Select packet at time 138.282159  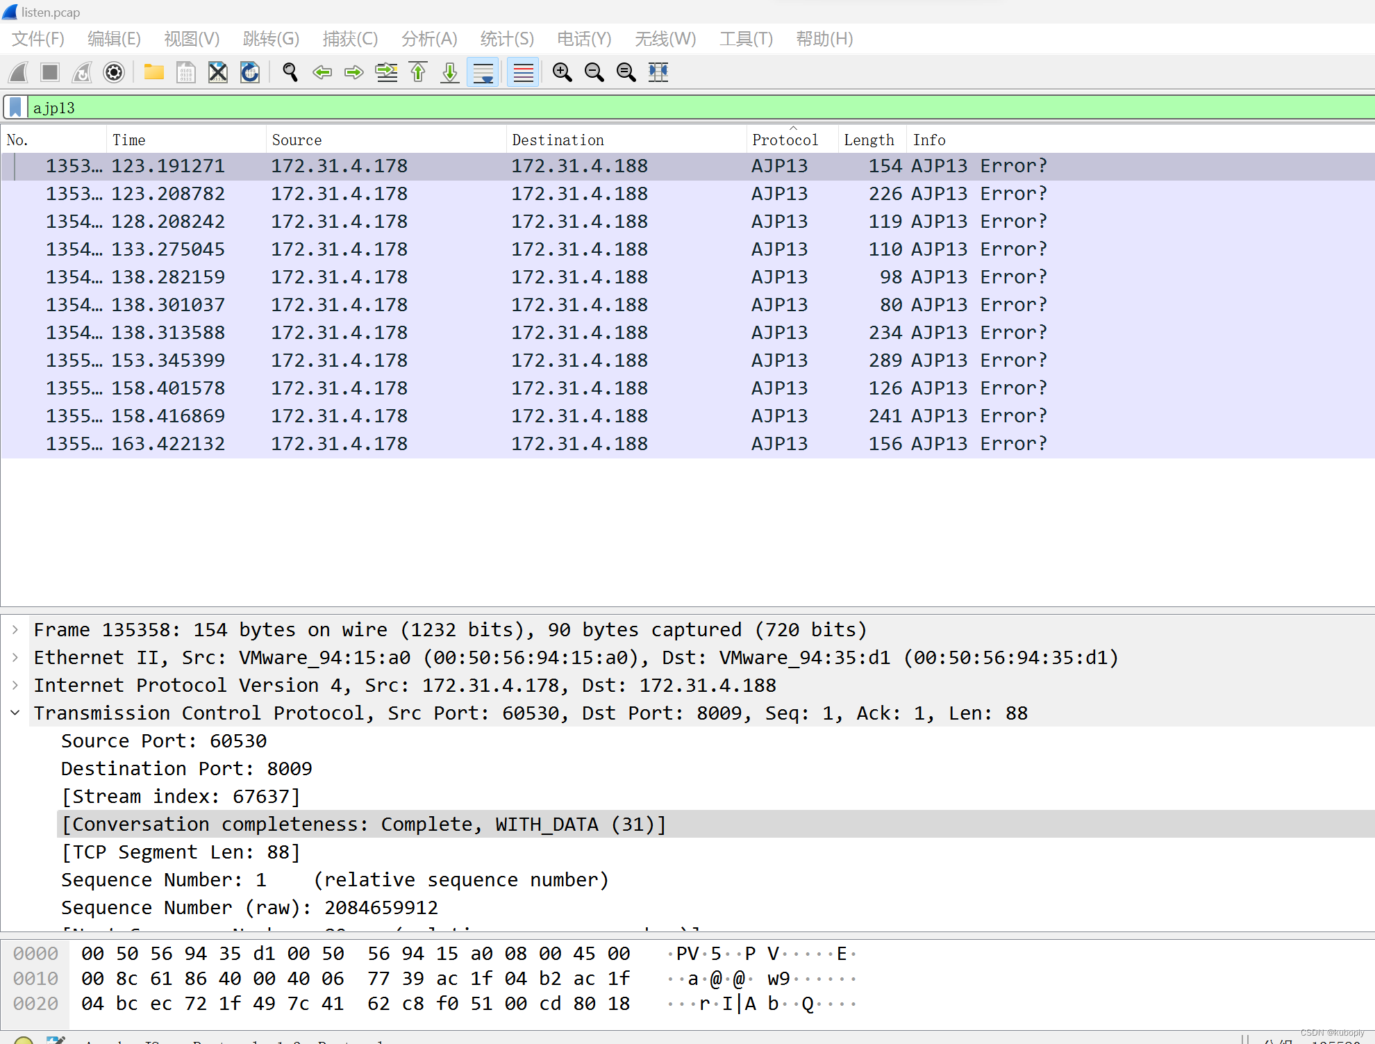tap(687, 277)
